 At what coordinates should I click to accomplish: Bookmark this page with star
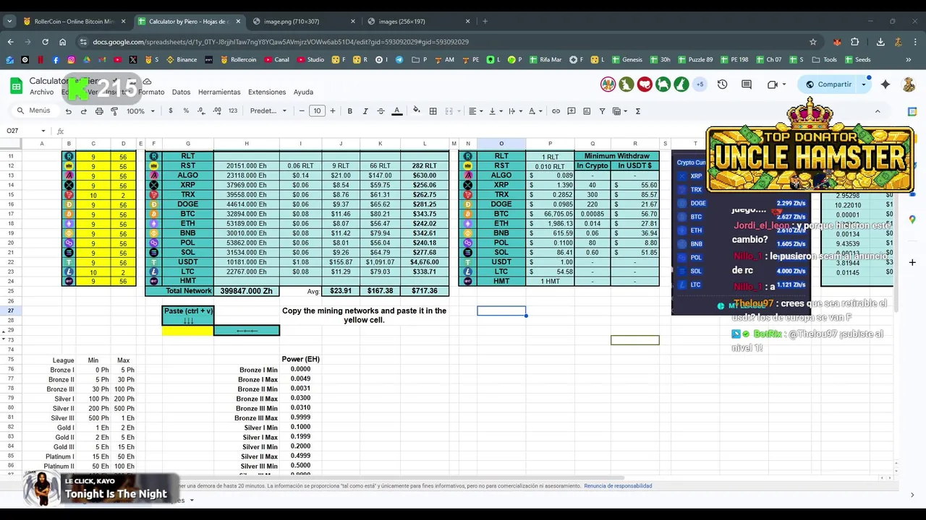[x=813, y=42]
